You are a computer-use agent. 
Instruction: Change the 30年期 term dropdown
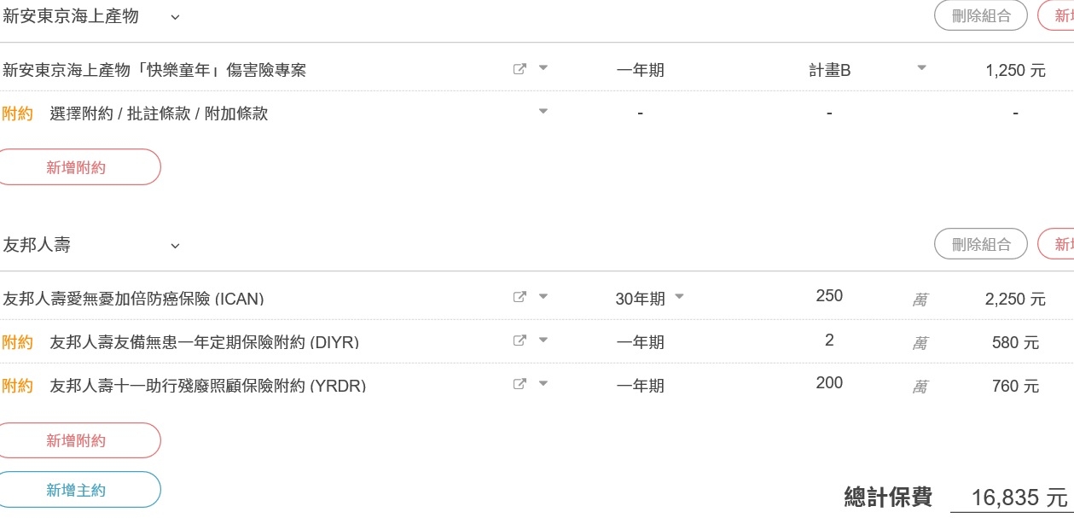click(x=650, y=299)
